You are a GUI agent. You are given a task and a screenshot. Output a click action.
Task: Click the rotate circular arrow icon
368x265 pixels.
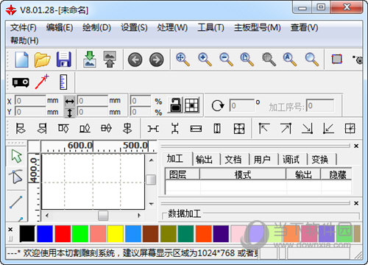point(218,105)
